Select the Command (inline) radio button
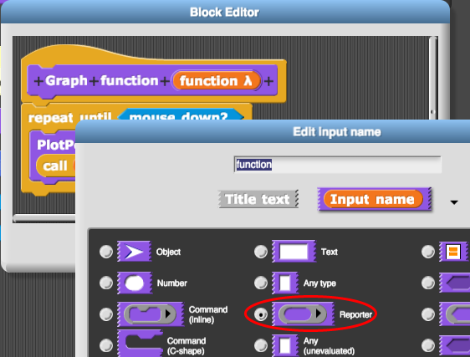The height and width of the screenshot is (357, 470). pyautogui.click(x=106, y=314)
